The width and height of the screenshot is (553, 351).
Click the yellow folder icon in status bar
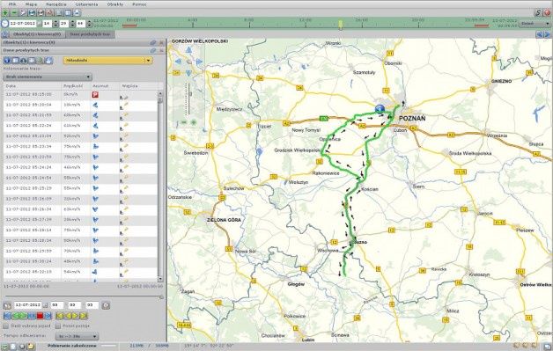tap(30, 347)
